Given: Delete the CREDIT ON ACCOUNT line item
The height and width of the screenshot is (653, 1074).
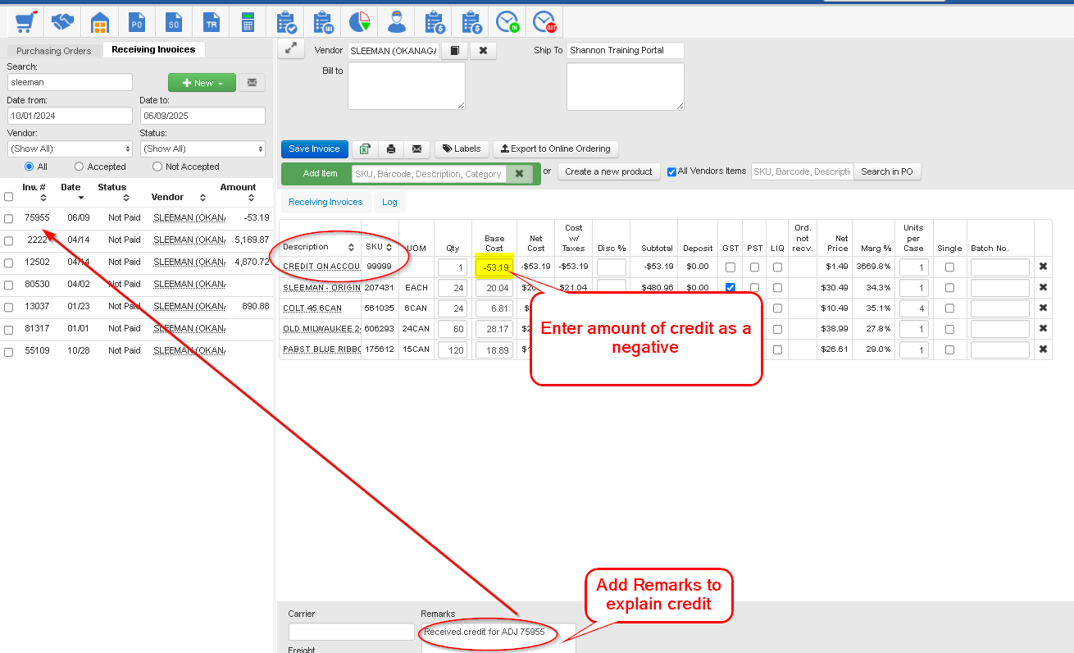Looking at the screenshot, I should tap(1043, 267).
